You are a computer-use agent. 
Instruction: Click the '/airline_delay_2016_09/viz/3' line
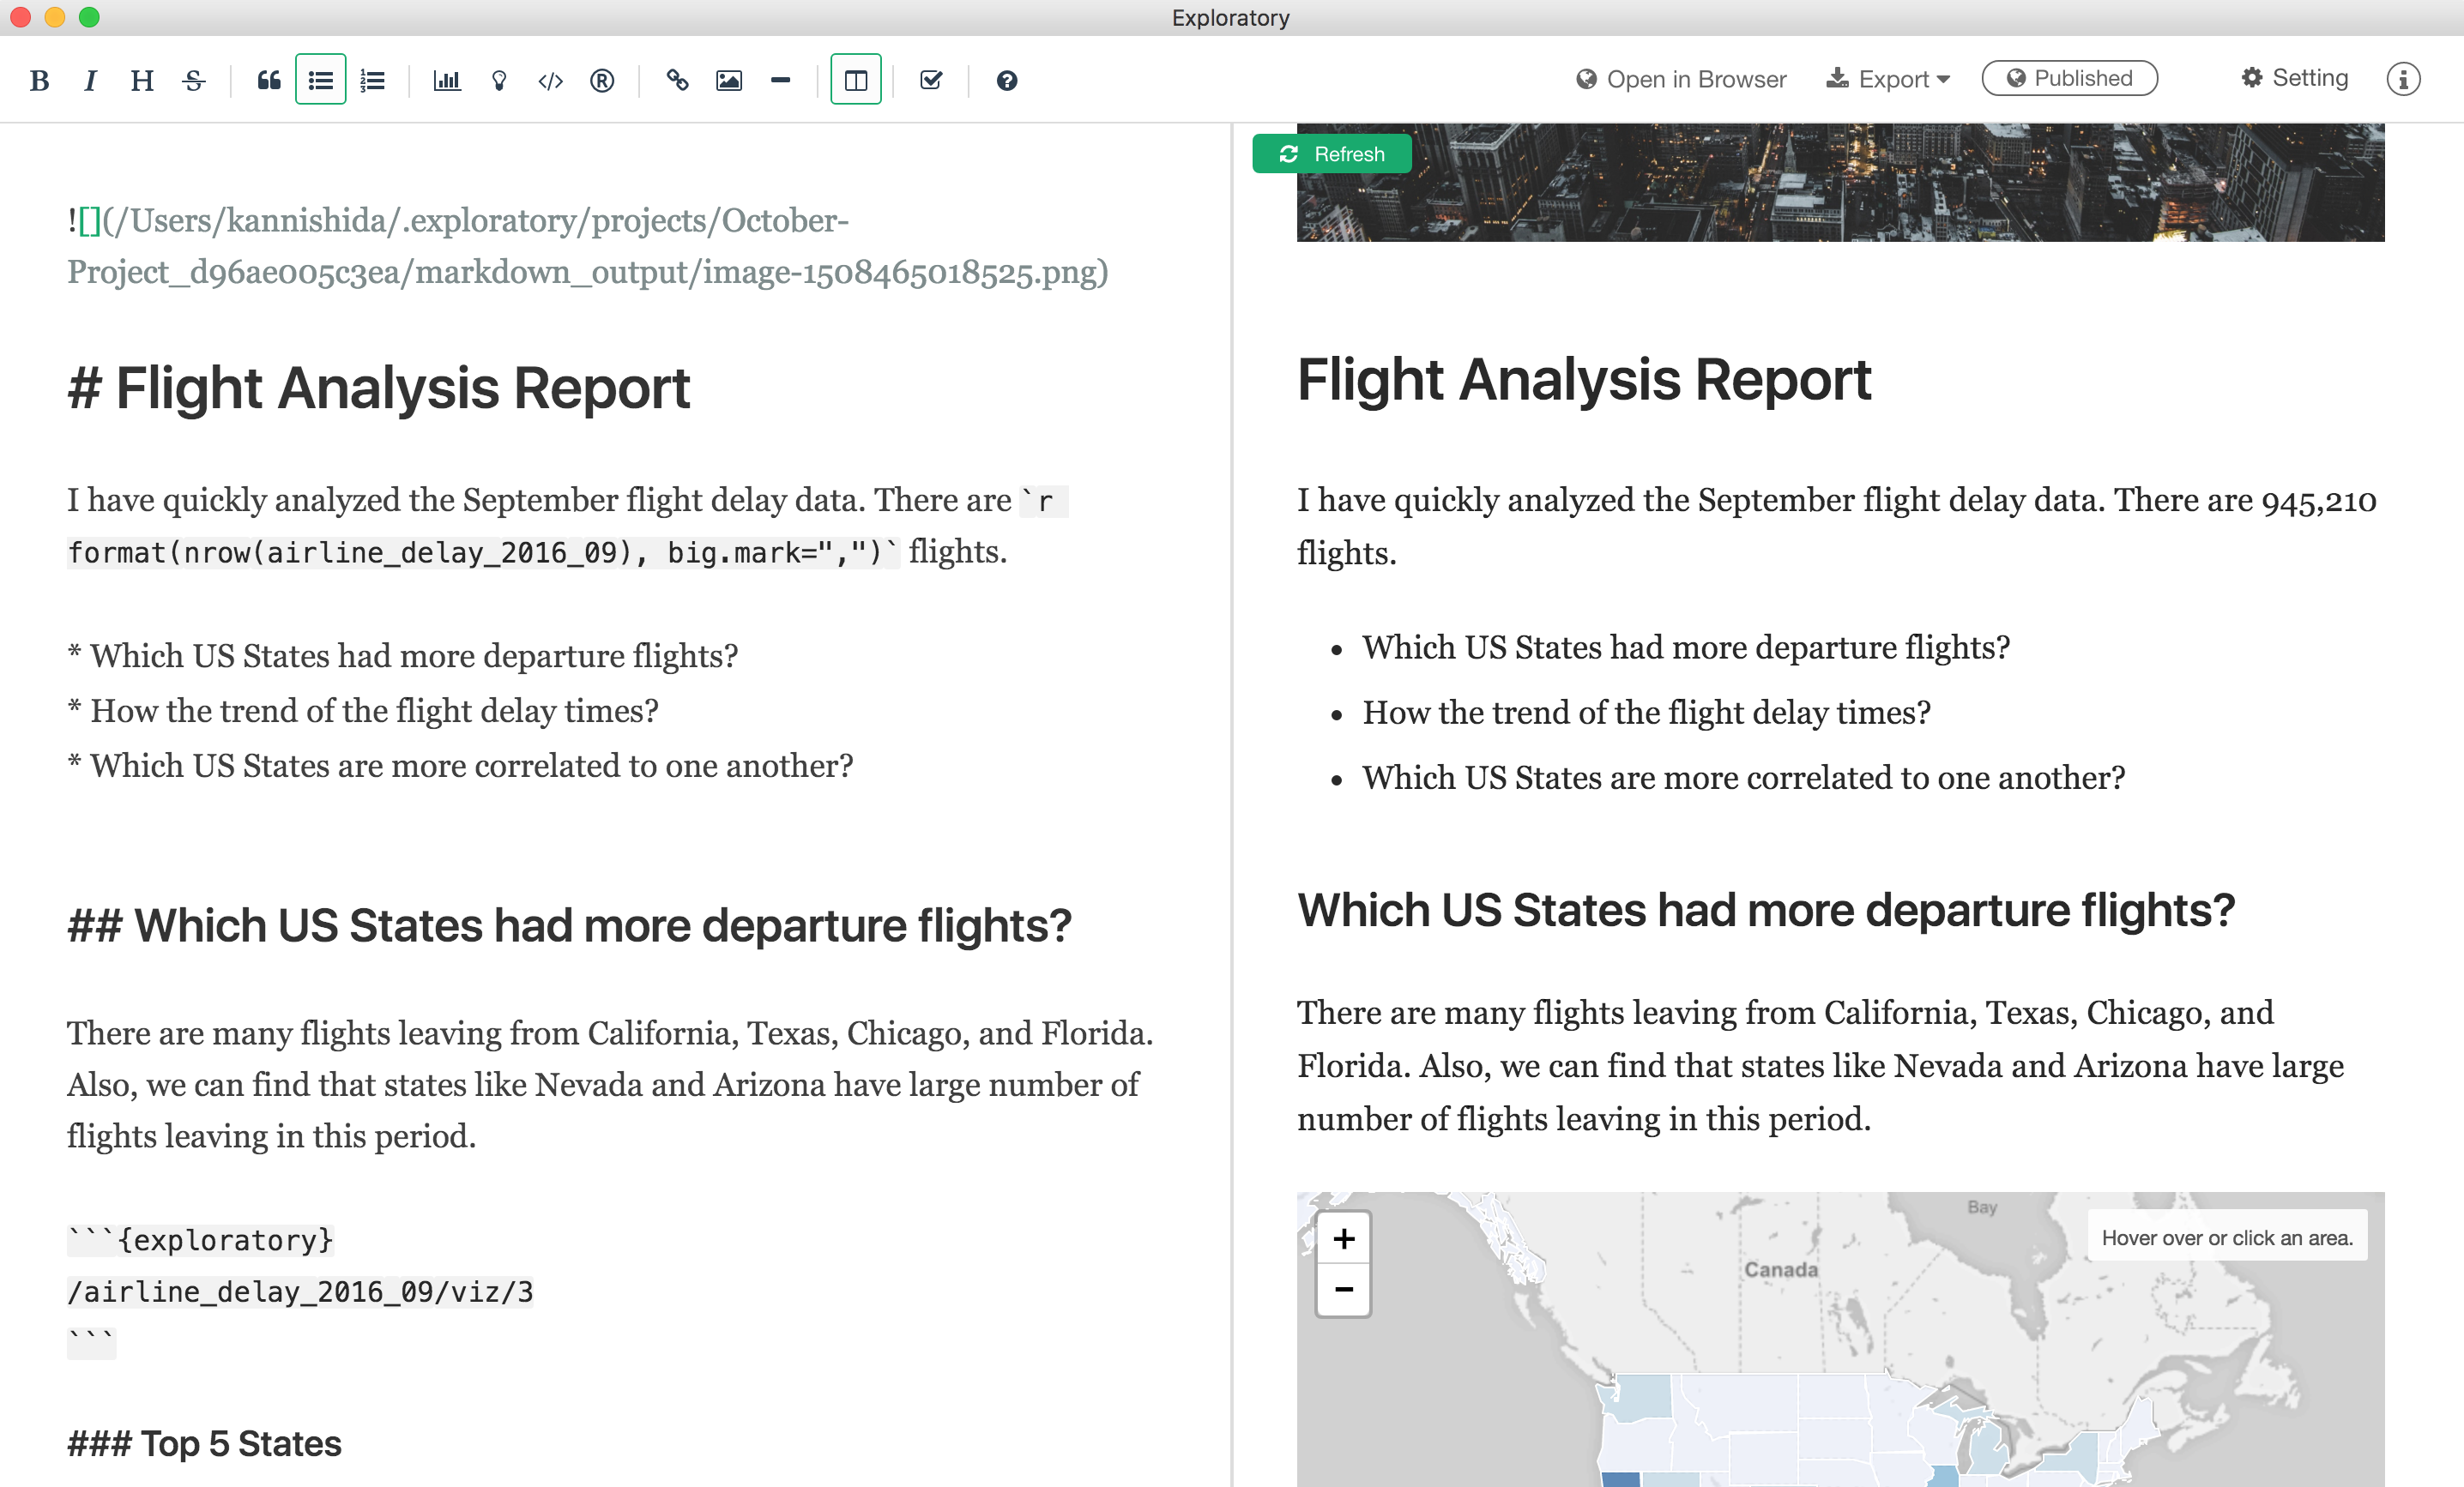pos(300,1291)
